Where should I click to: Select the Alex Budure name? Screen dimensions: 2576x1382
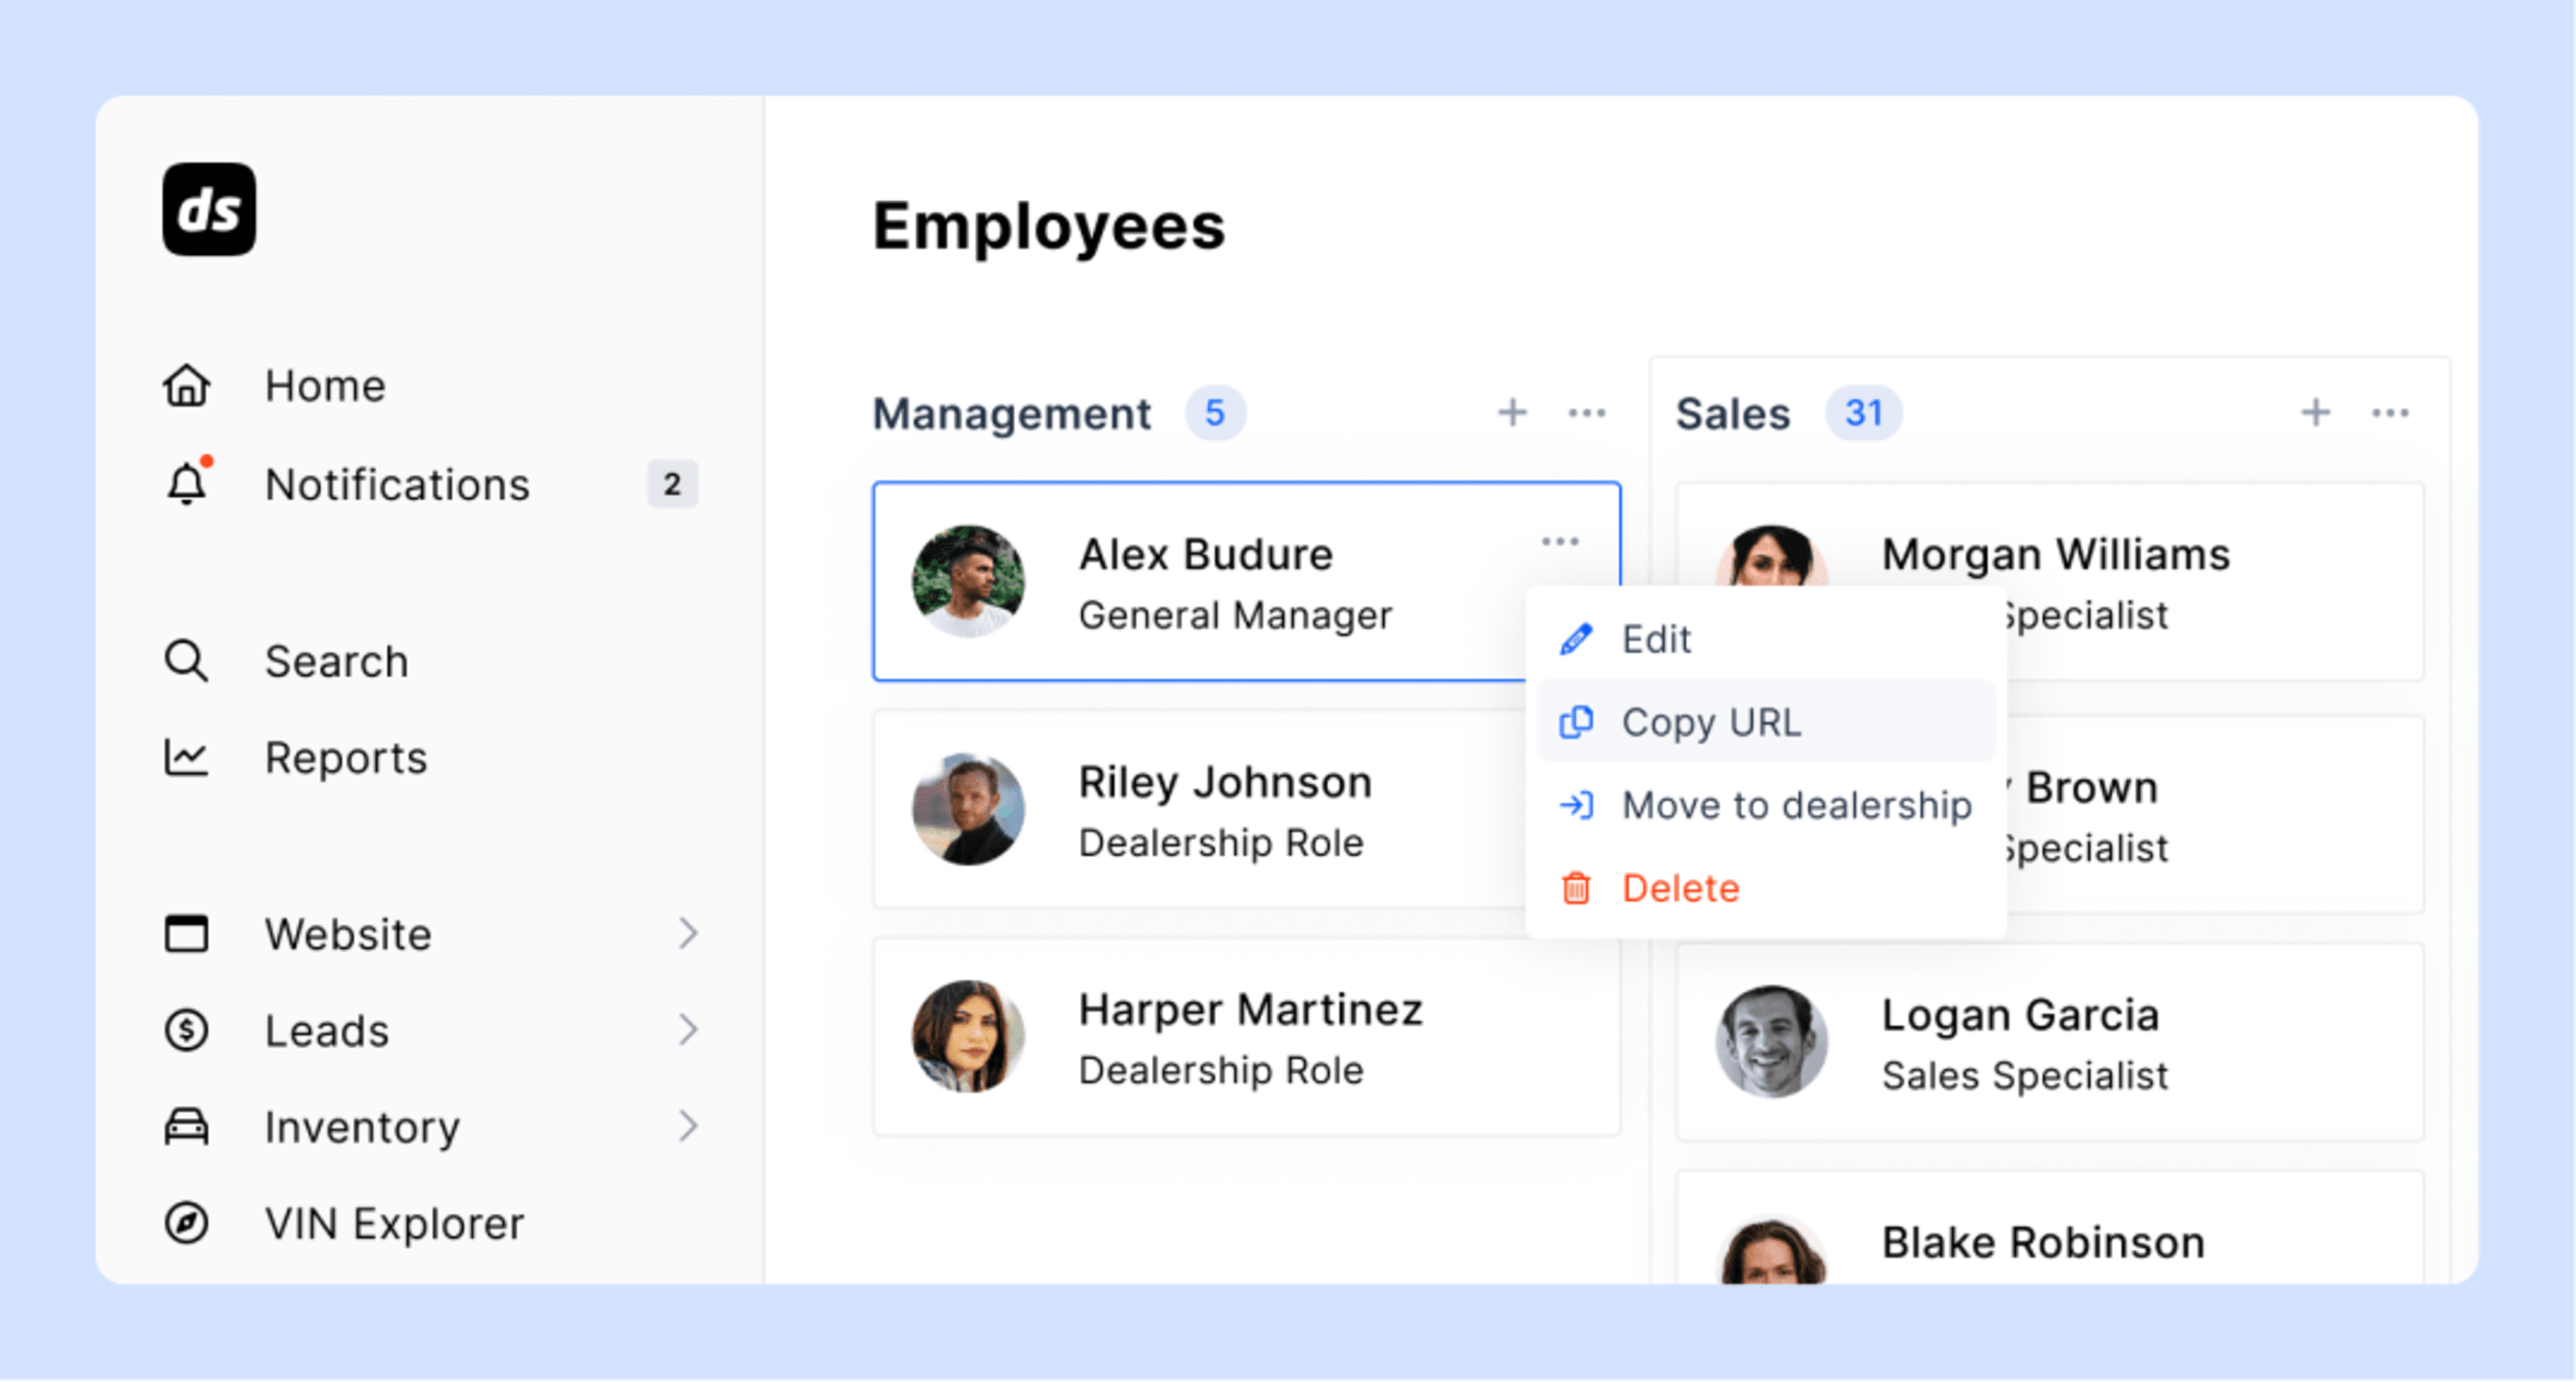point(1205,554)
